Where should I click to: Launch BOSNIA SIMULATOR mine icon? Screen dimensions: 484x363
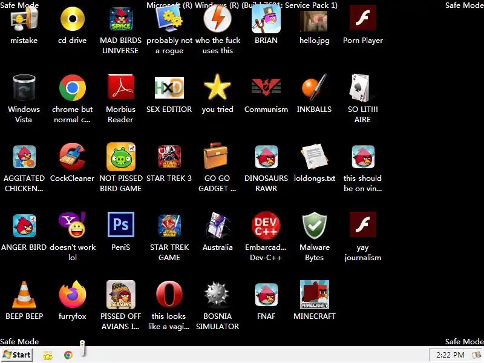[217, 294]
